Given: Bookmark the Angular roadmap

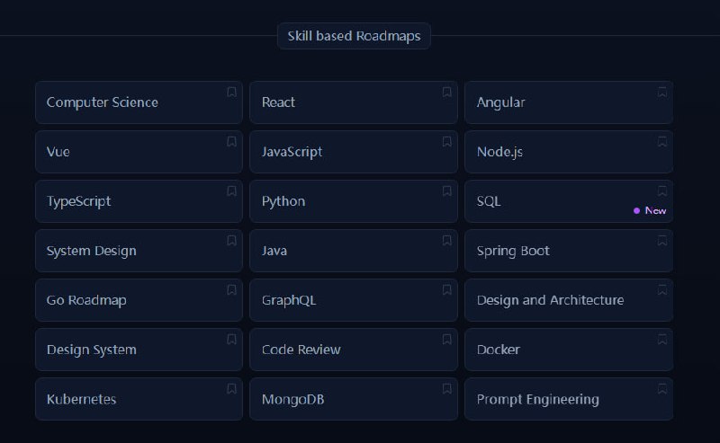Looking at the screenshot, I should [662, 92].
